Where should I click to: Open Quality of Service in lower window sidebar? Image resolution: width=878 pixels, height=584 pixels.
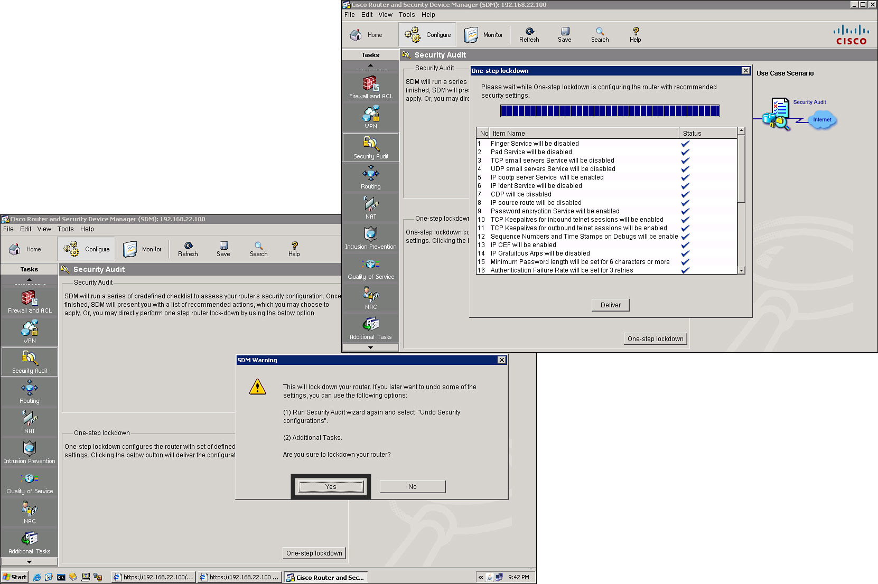[x=30, y=482]
